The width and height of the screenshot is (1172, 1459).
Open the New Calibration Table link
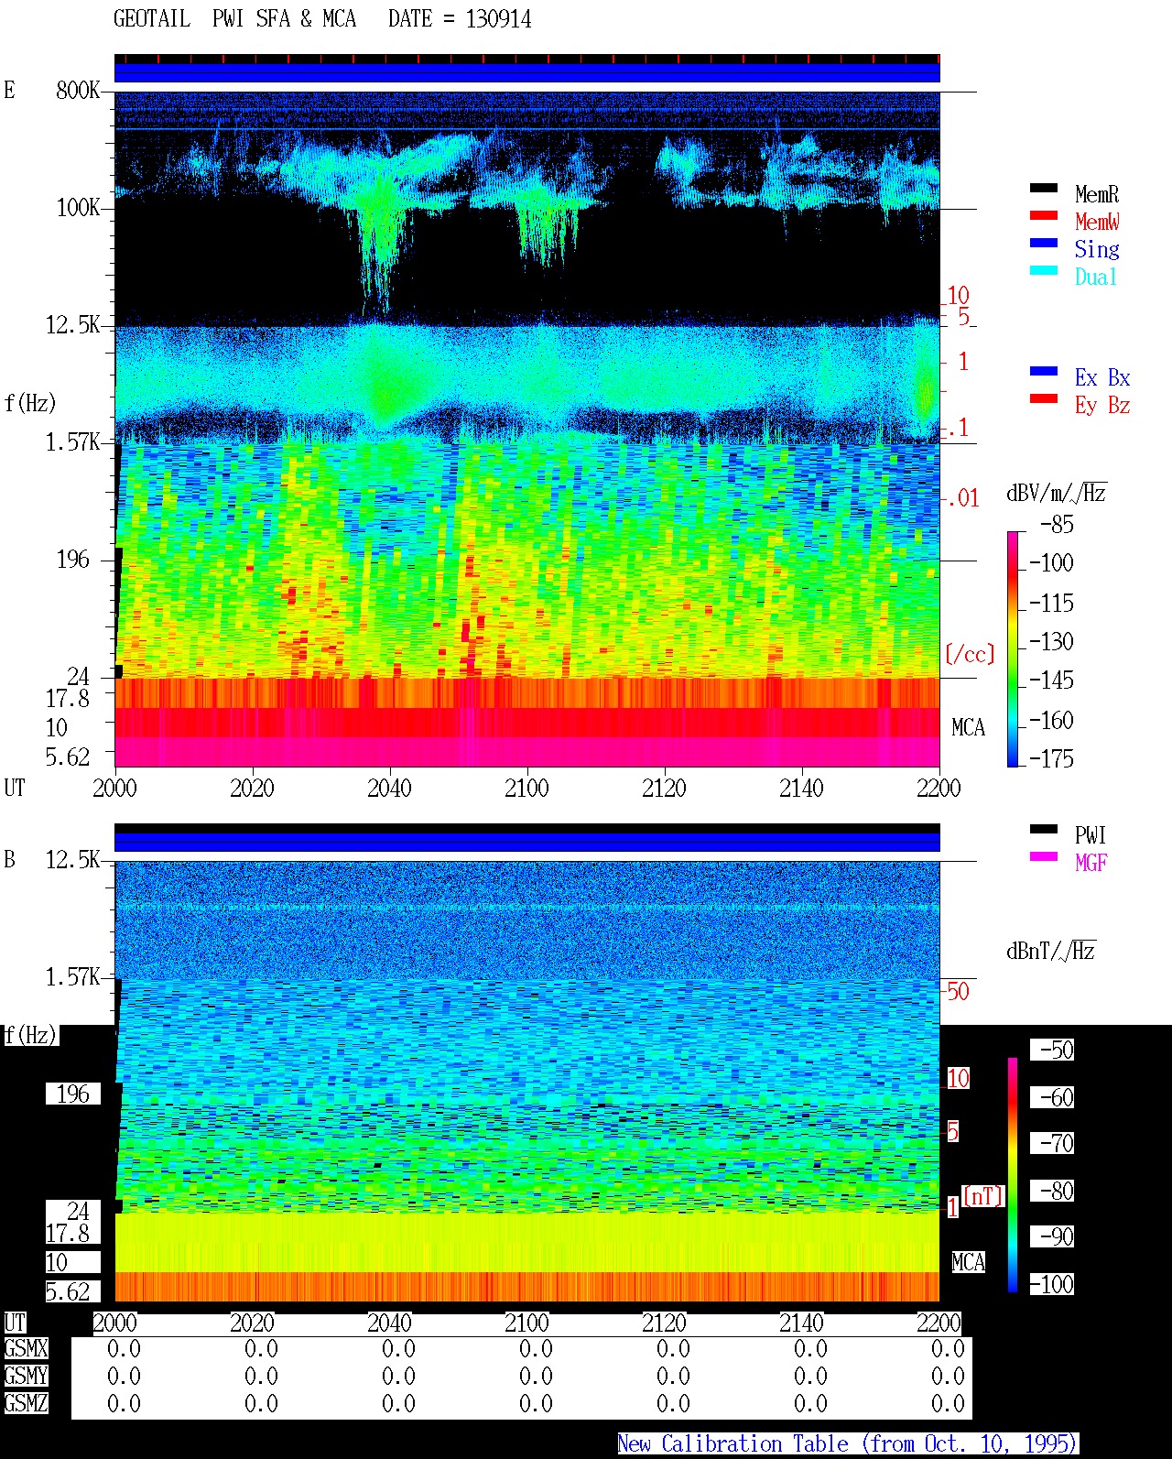click(x=848, y=1443)
